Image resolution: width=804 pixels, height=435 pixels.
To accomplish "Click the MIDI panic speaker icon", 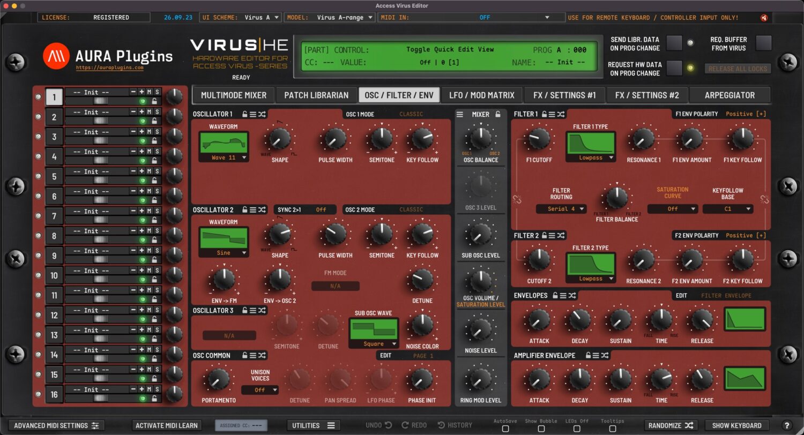I will [764, 18].
